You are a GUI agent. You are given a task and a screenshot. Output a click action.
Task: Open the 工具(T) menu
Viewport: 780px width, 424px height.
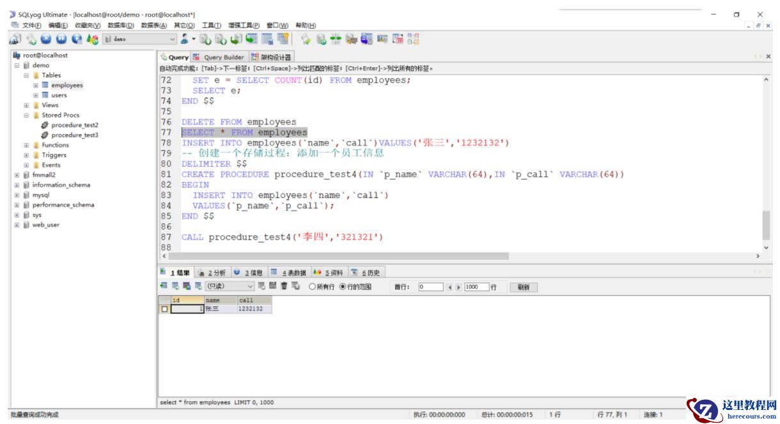pos(212,26)
